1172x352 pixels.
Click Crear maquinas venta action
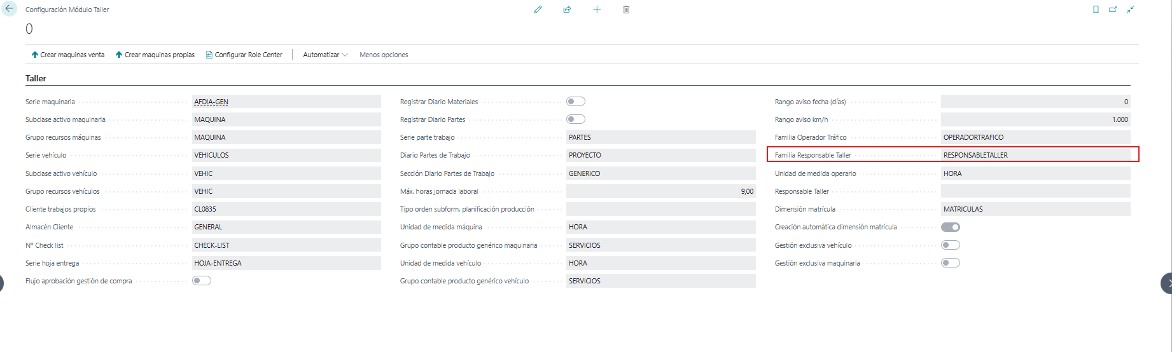68,55
